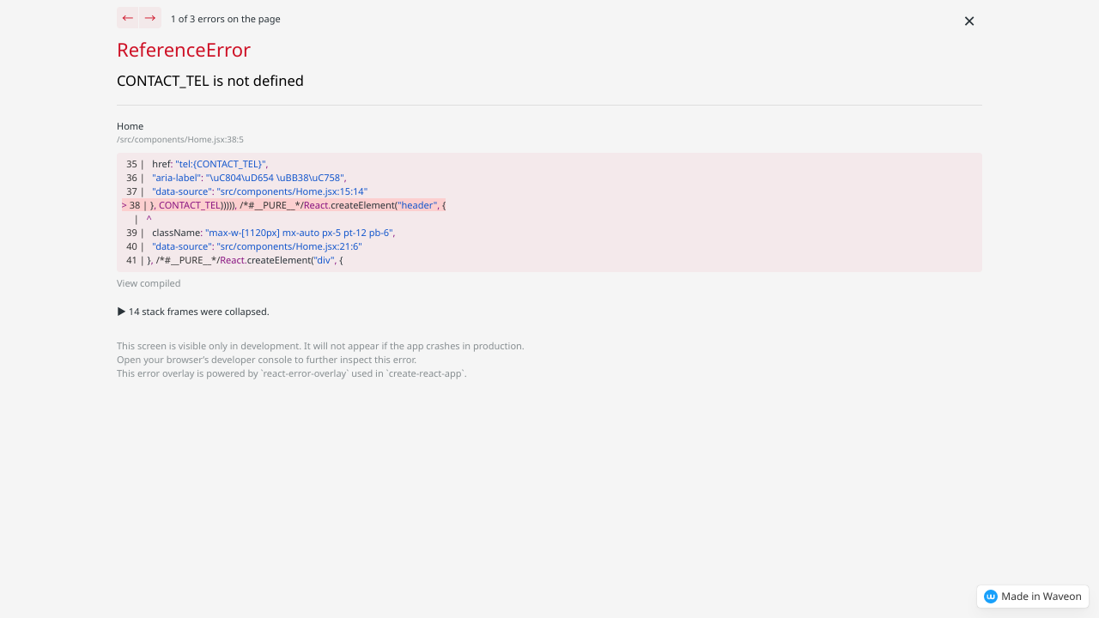Select the ReferenceError heading
The image size is (1099, 618).
coord(184,50)
